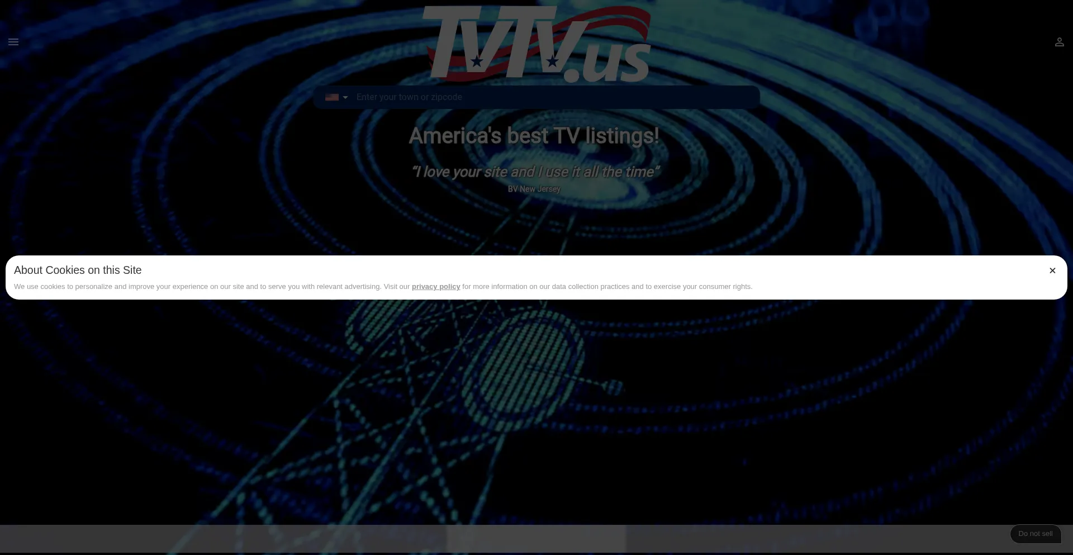Image resolution: width=1073 pixels, height=555 pixels.
Task: Select the 'BV New Jersey' attribution text
Action: pos(534,189)
